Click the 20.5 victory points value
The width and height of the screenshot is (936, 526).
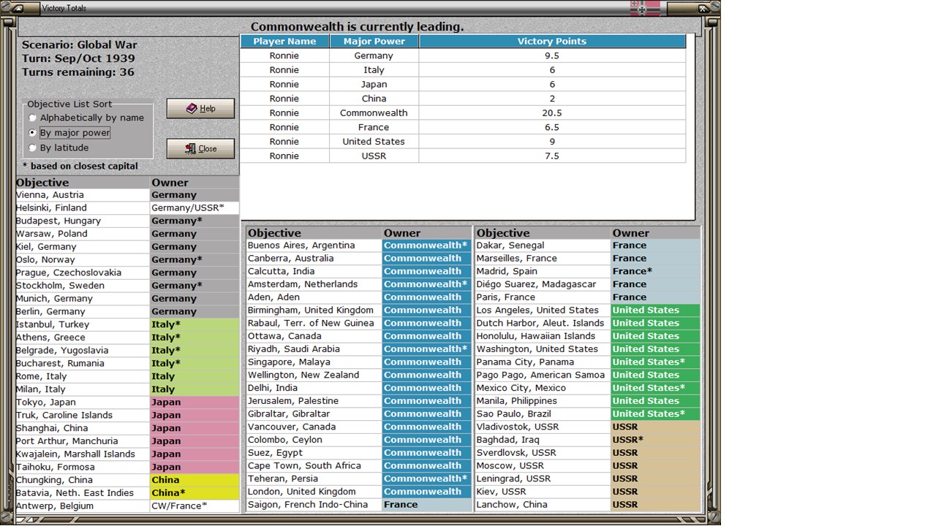click(x=552, y=113)
